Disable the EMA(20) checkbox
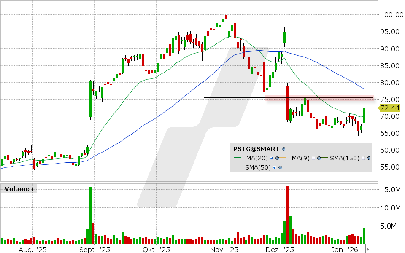 point(271,158)
